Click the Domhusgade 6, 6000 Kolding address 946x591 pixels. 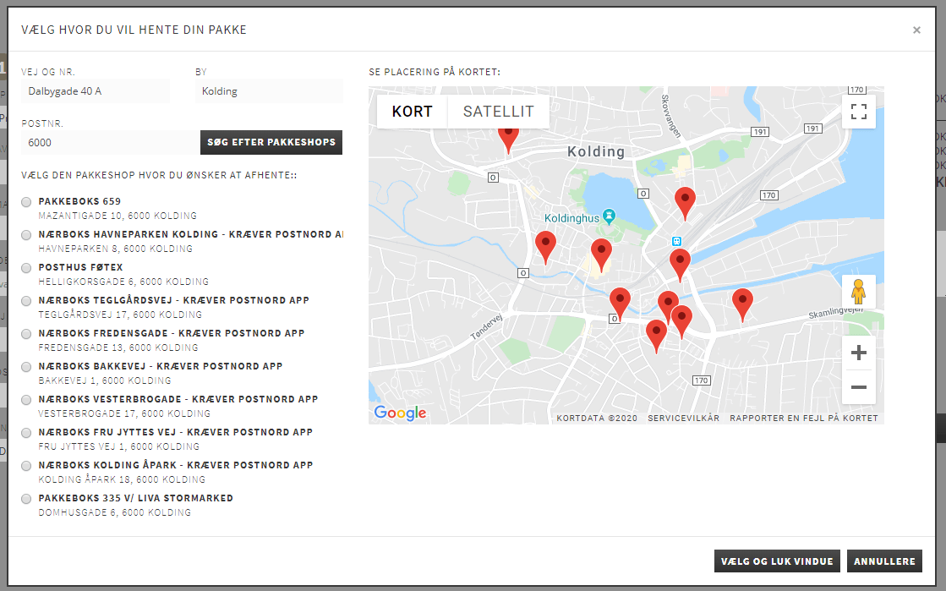coord(115,512)
